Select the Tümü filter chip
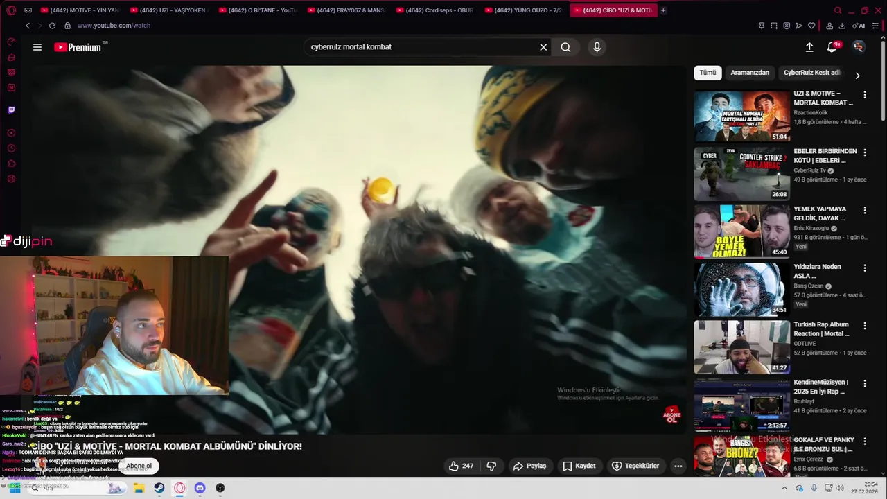 [708, 73]
